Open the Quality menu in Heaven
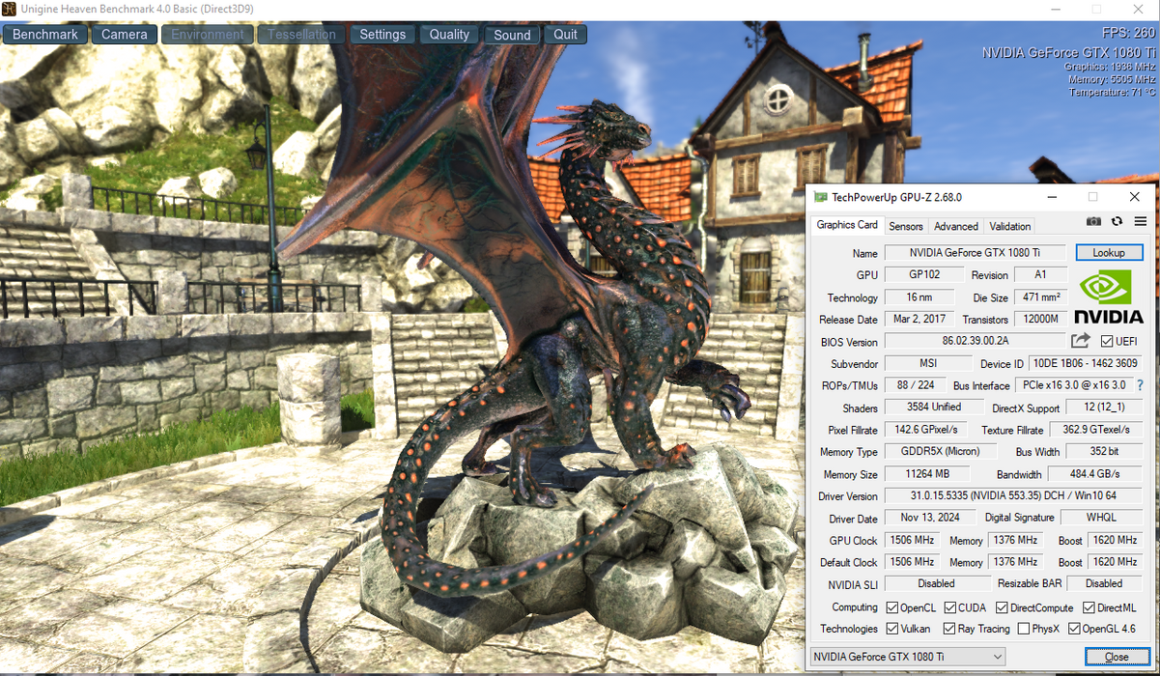This screenshot has width=1160, height=676. 449,34
